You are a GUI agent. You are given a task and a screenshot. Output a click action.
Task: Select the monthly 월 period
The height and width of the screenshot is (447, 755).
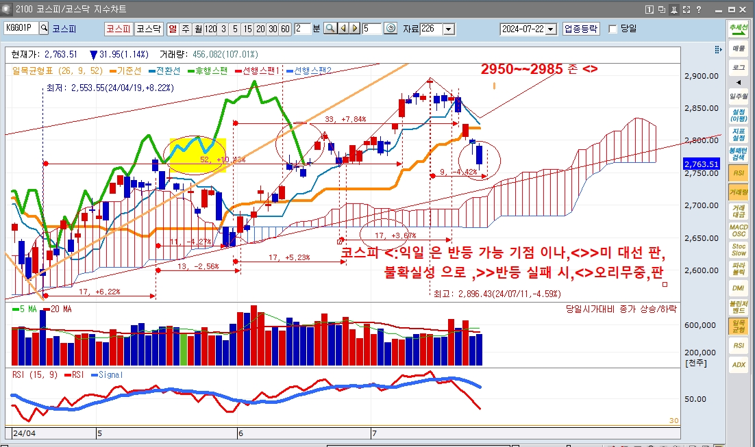(198, 29)
